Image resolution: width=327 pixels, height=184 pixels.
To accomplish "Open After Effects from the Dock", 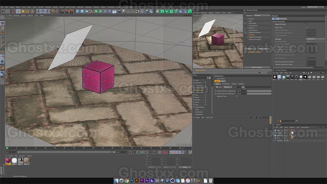I will [147, 181].
